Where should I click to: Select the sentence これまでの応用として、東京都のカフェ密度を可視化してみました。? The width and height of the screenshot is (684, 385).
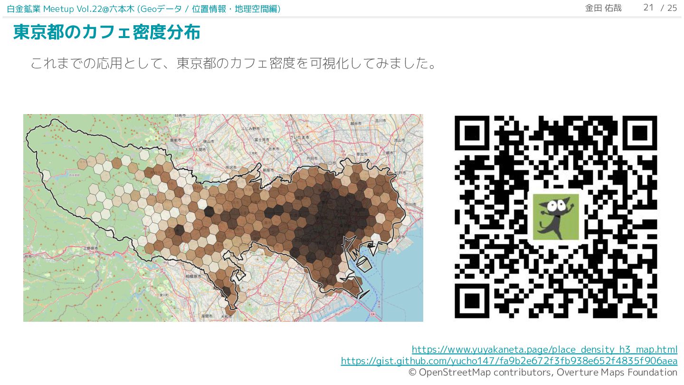click(x=234, y=63)
